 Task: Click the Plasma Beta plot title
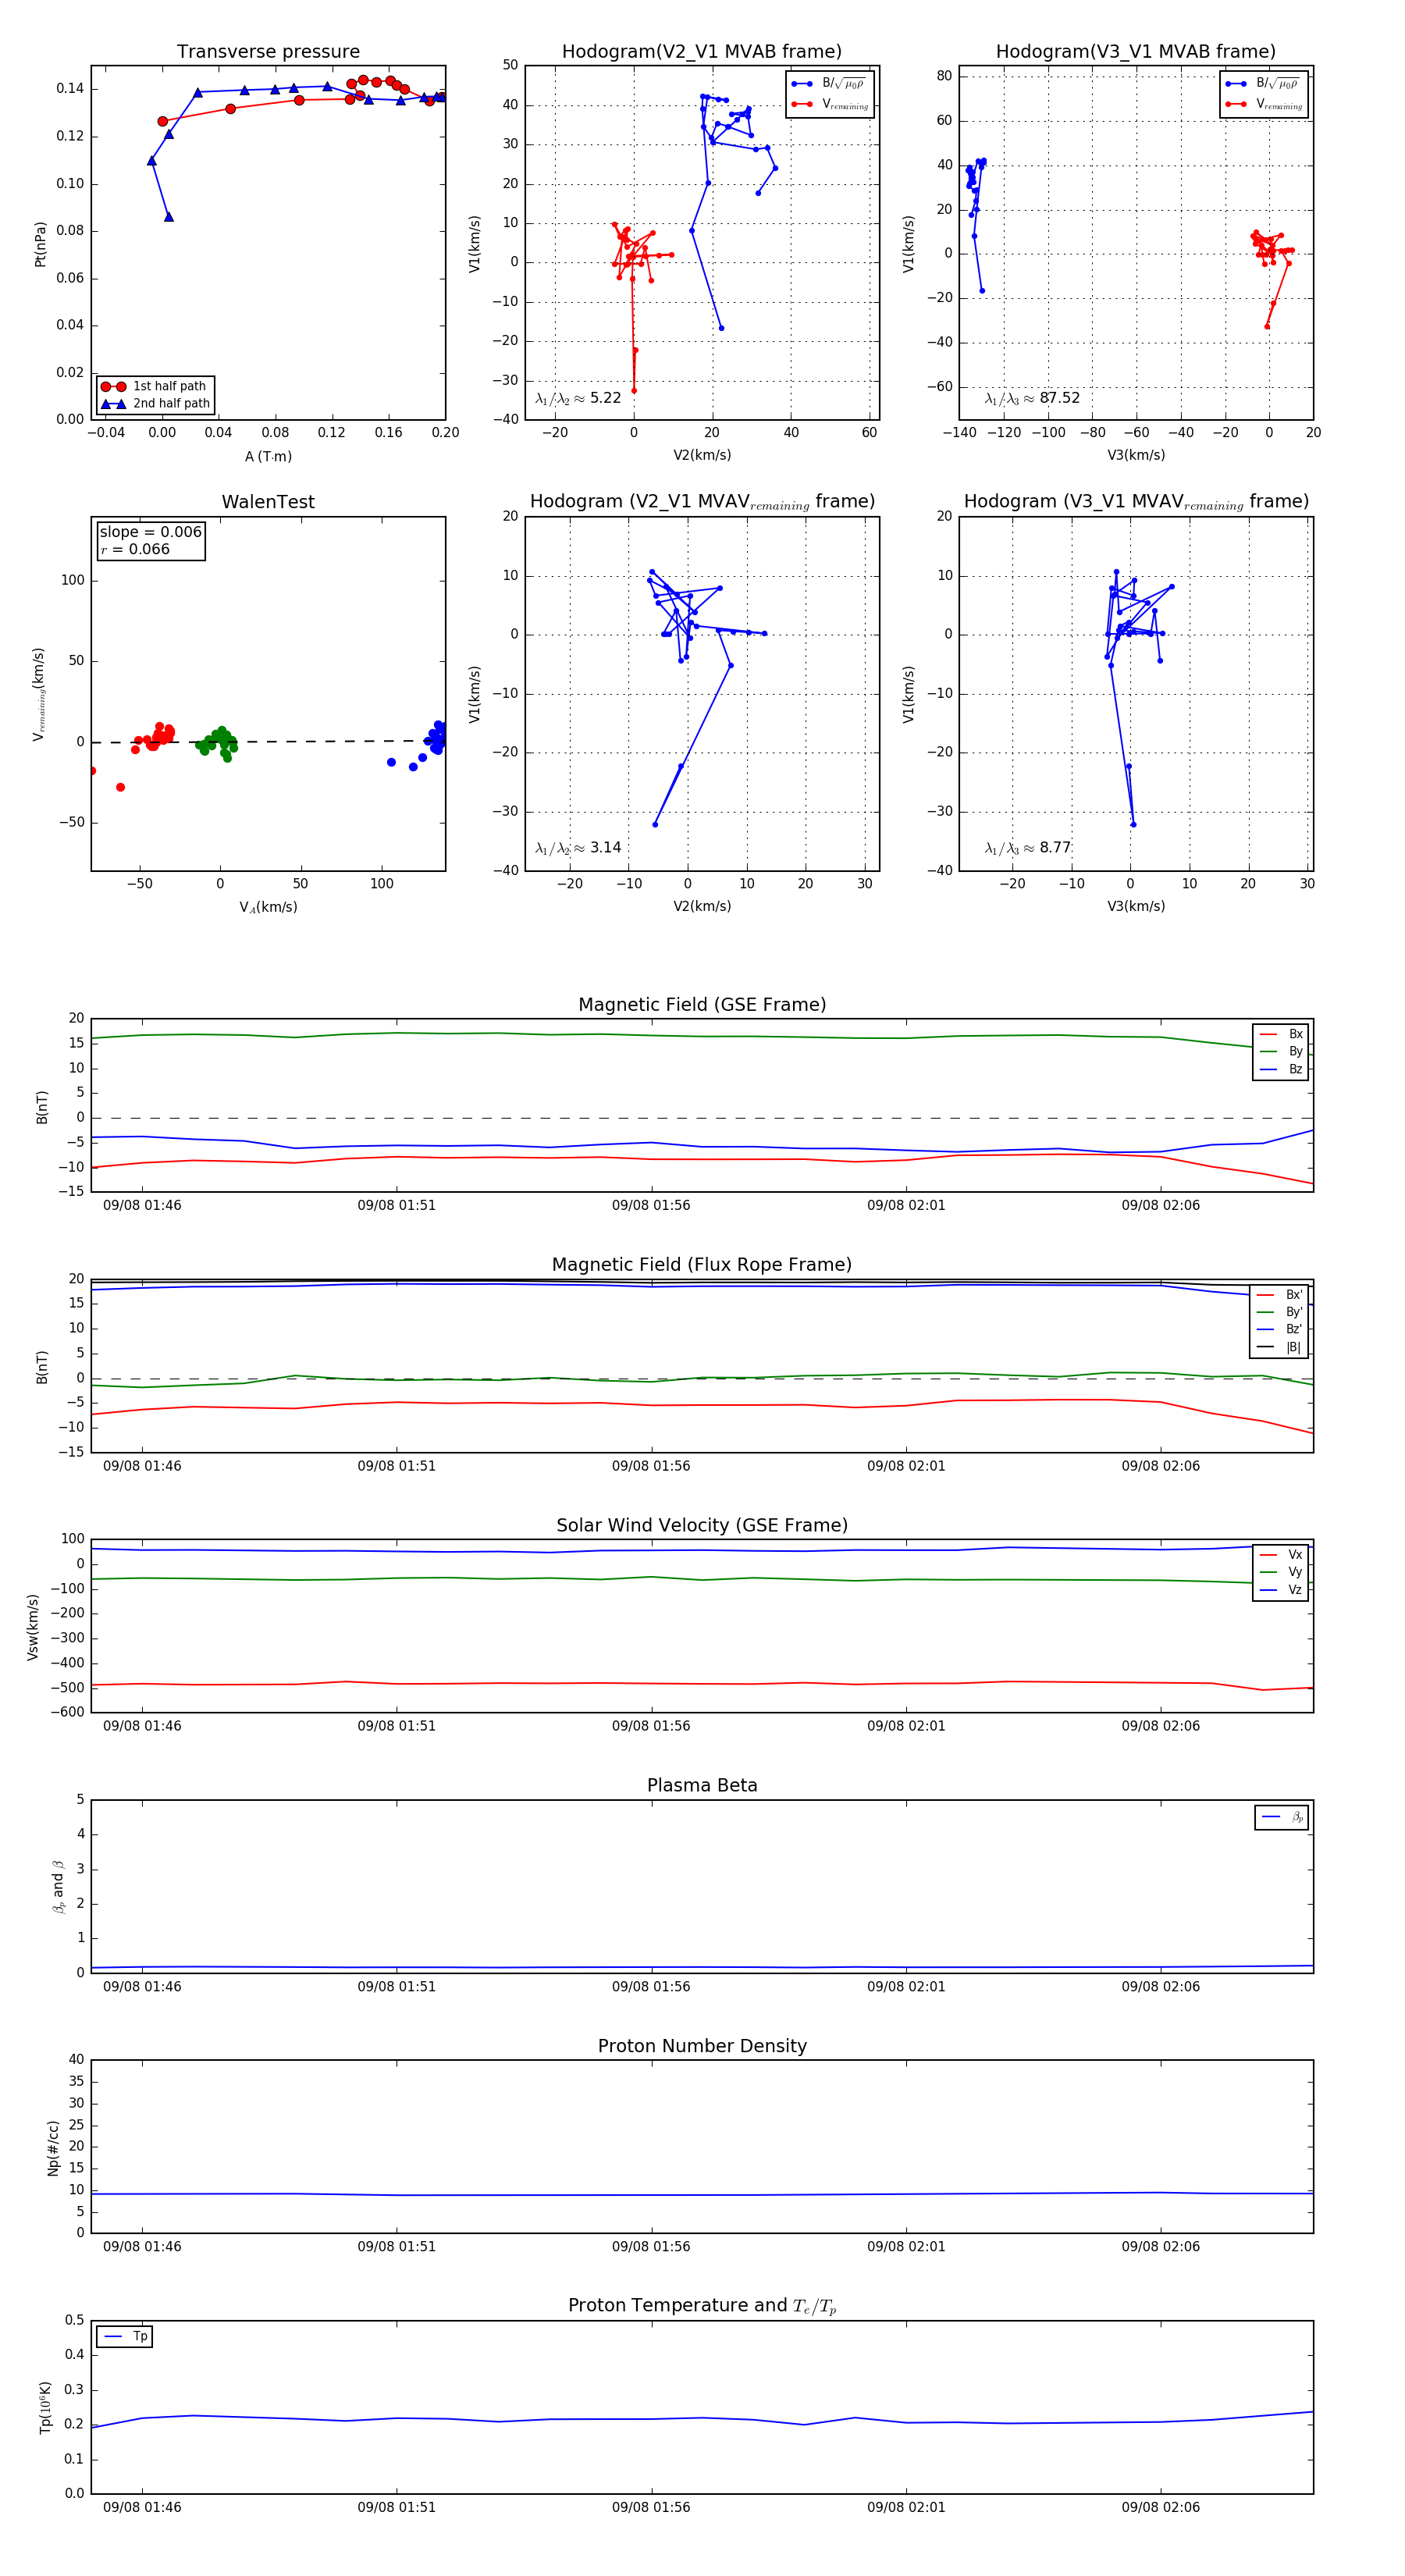point(702,1786)
